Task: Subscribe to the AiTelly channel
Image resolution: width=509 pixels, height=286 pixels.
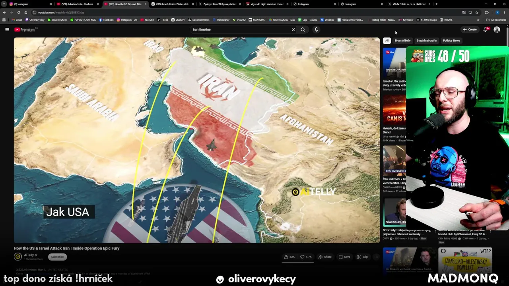Action: (57, 257)
